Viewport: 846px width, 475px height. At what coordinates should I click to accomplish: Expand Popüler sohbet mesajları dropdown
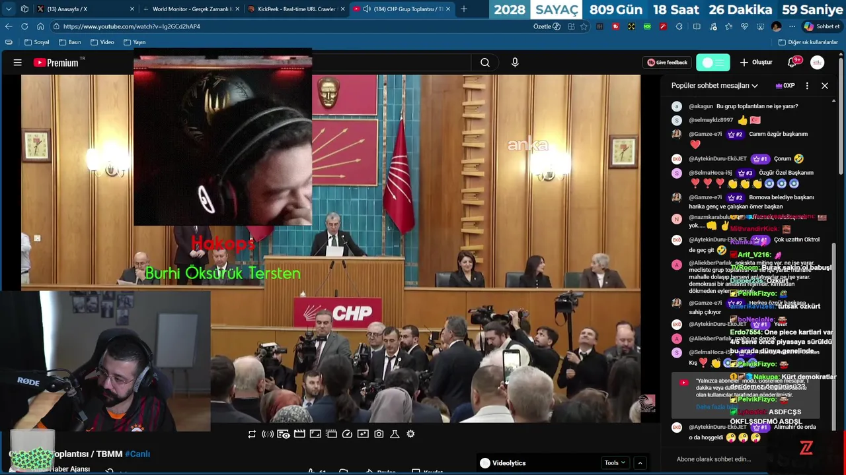point(714,86)
